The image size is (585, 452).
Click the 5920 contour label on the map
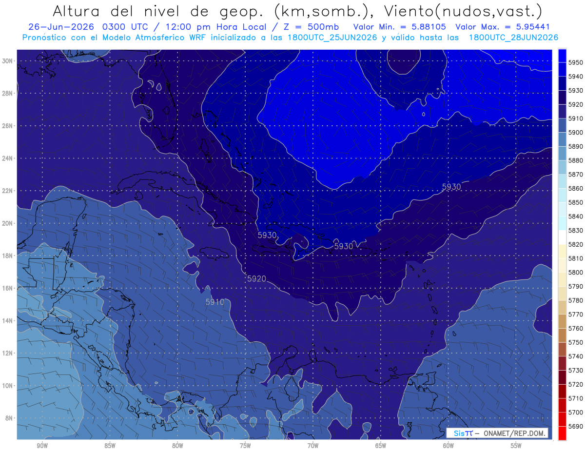click(257, 279)
